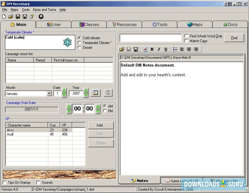Viewport: 249px width, 193px height.
Task: Switch to the Classes tab
Action: (89, 25)
